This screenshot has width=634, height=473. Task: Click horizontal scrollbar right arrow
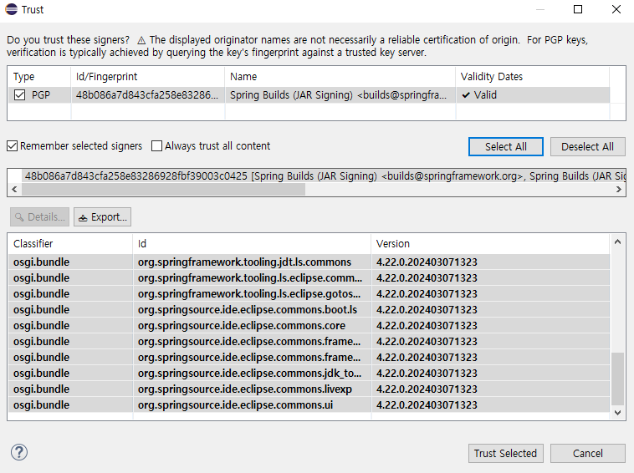click(618, 189)
